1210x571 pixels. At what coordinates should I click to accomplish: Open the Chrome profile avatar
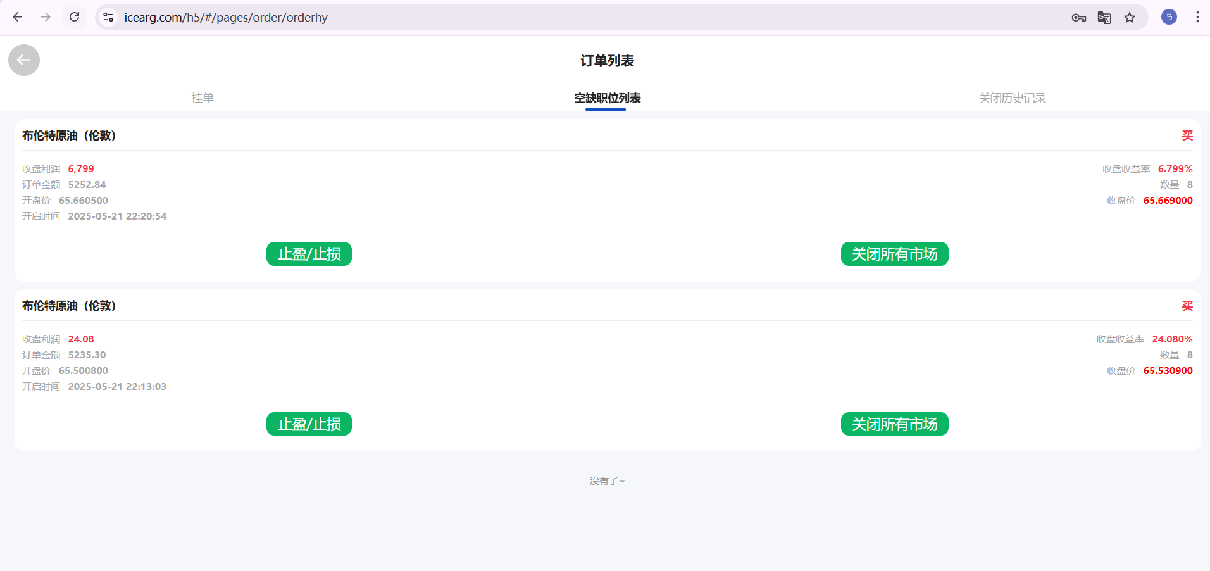point(1169,17)
